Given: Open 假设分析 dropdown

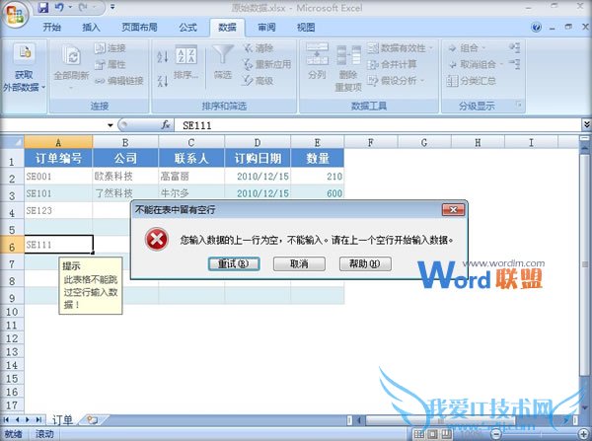Looking at the screenshot, I should pyautogui.click(x=397, y=81).
